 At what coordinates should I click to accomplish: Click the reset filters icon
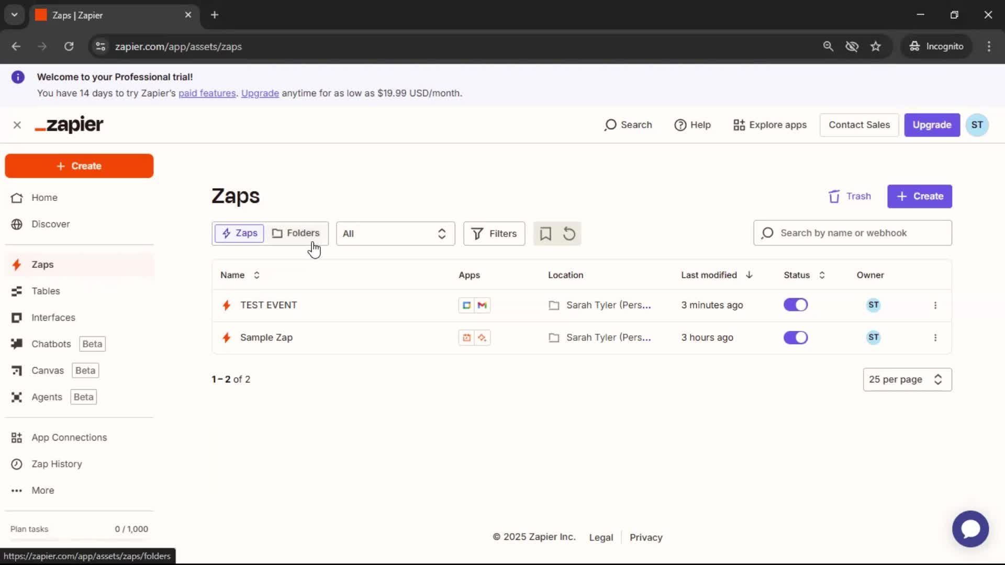pos(569,233)
